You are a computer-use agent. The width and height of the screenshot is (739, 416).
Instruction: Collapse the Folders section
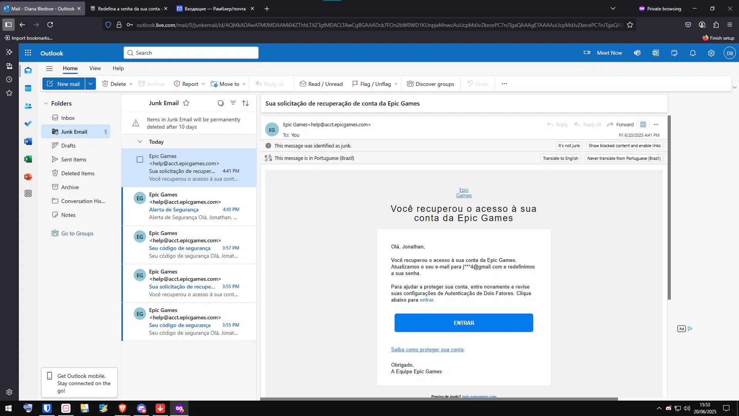pyautogui.click(x=46, y=103)
